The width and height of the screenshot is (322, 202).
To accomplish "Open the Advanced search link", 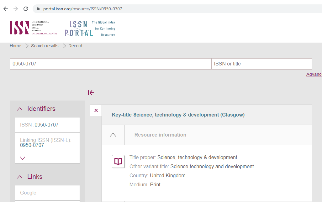I will [314, 74].
